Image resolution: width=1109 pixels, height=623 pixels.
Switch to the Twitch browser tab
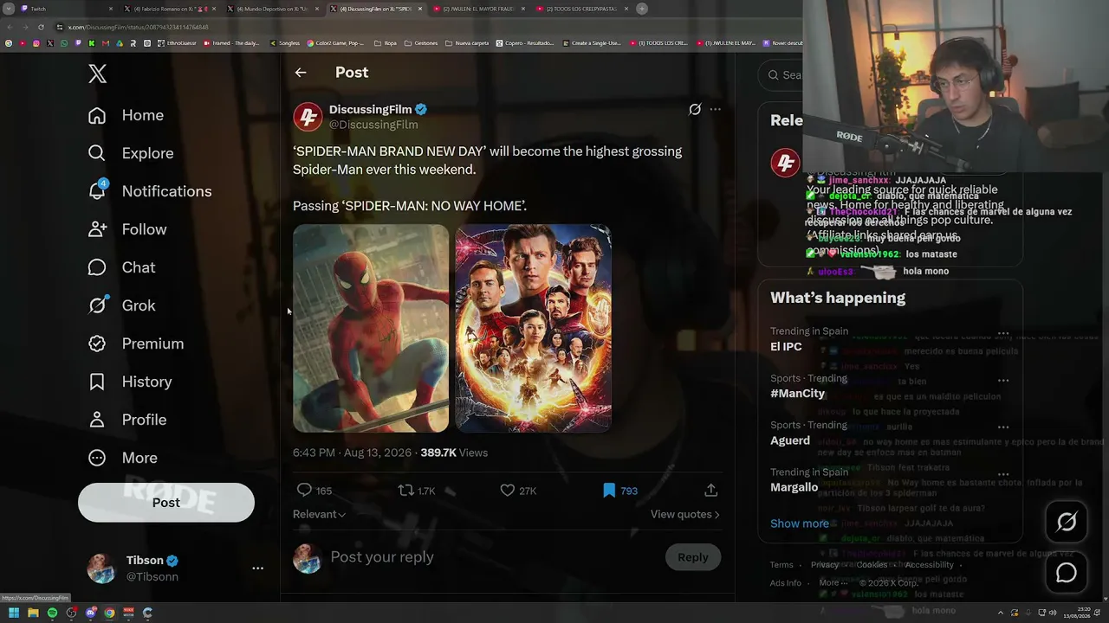68,9
